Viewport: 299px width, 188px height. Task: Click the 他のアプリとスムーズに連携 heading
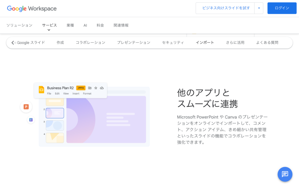(208, 98)
